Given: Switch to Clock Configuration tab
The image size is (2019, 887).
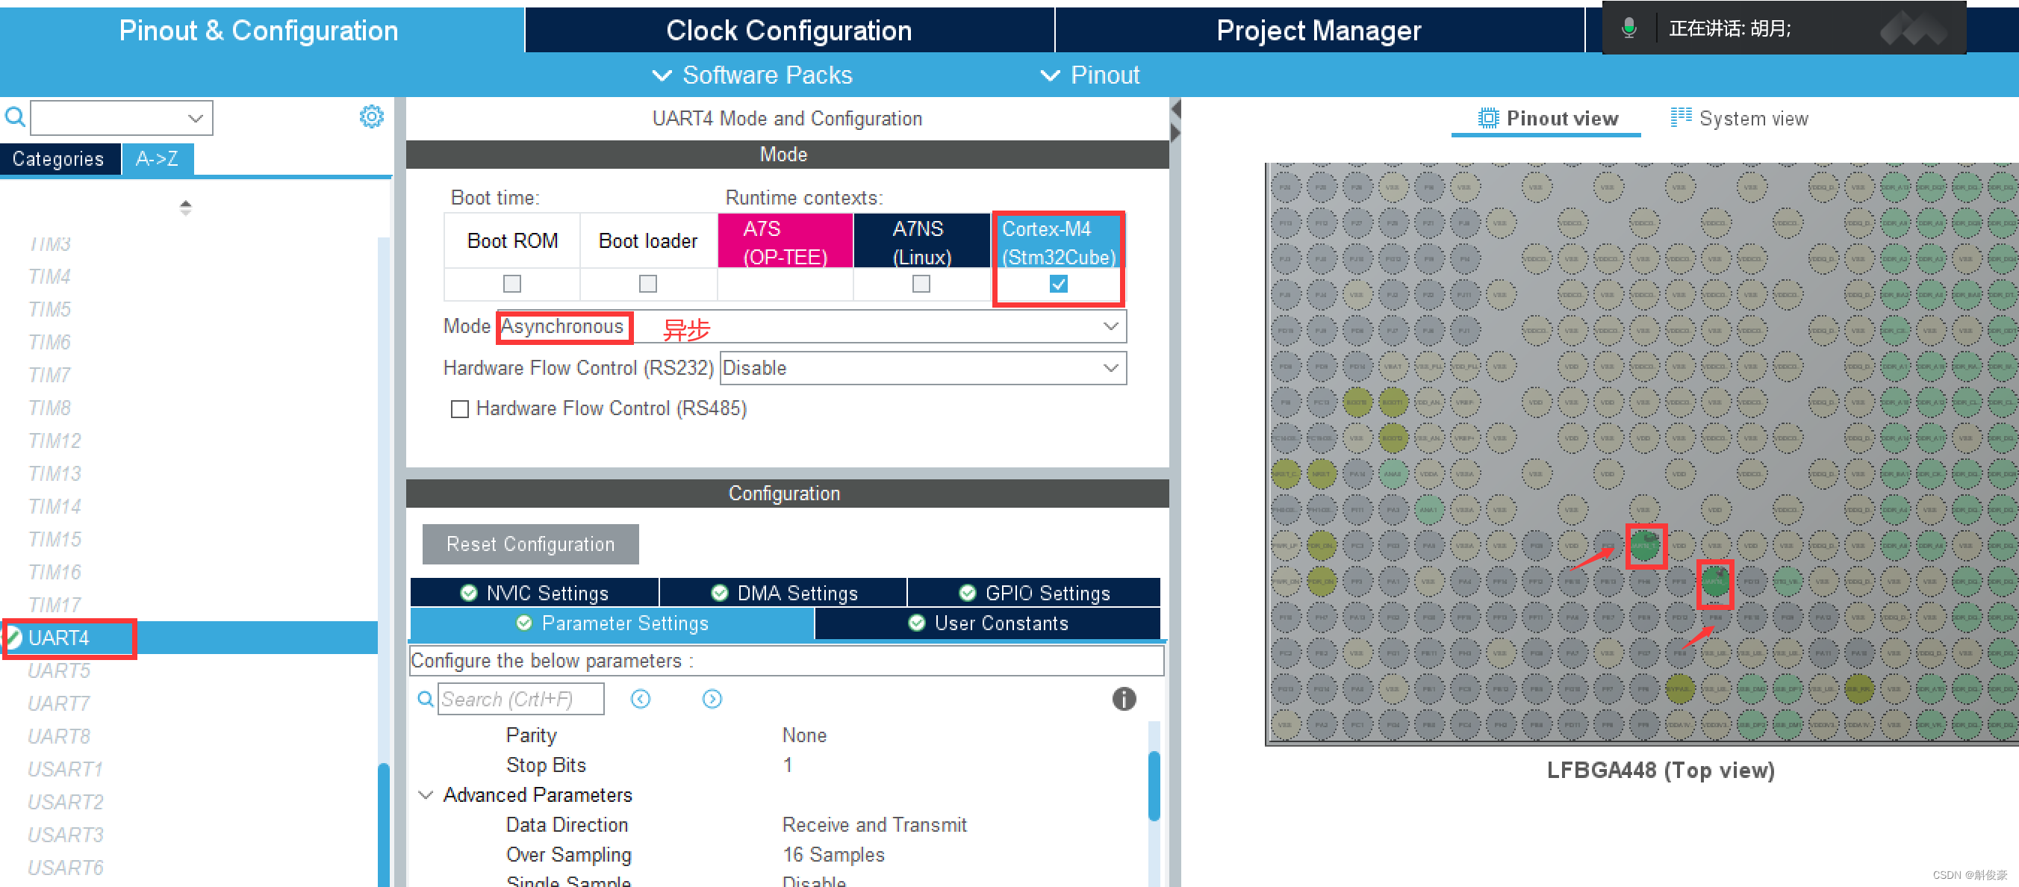Looking at the screenshot, I should 788,31.
